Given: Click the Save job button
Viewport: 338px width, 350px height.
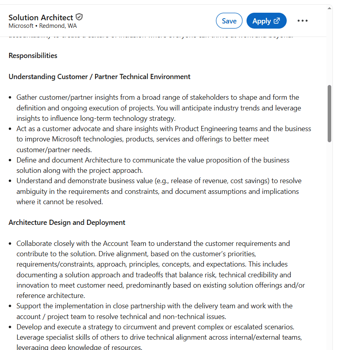Looking at the screenshot, I should 229,21.
